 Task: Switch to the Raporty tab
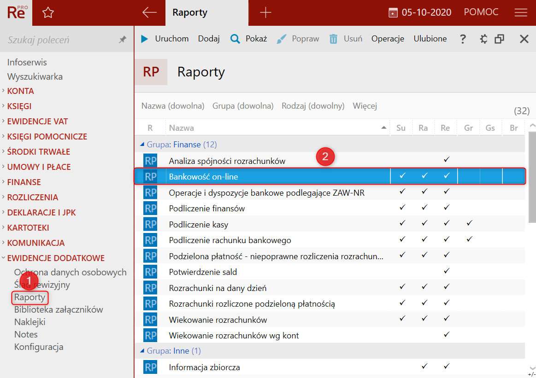tap(190, 13)
